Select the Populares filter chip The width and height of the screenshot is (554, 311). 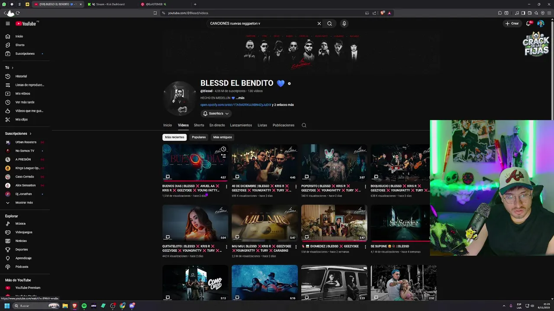(x=199, y=137)
